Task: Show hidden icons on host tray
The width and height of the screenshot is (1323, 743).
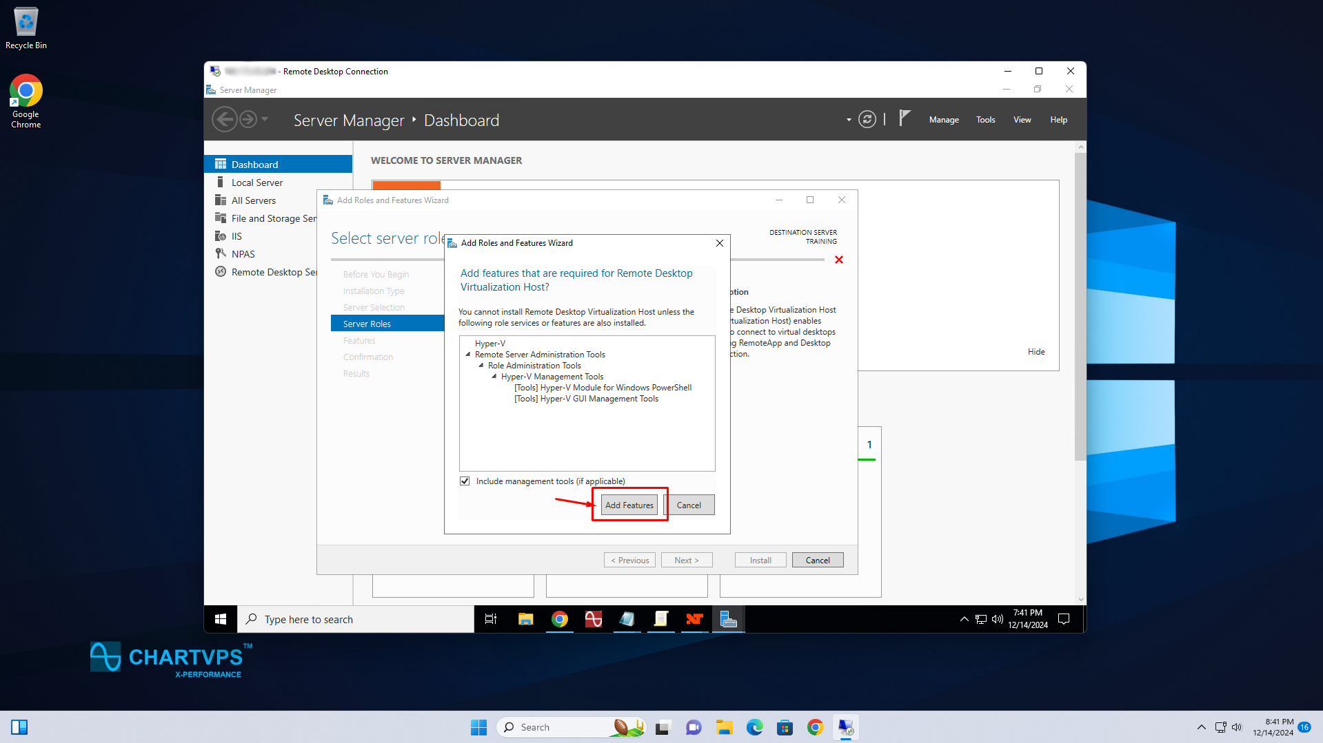Action: pyautogui.click(x=1201, y=727)
